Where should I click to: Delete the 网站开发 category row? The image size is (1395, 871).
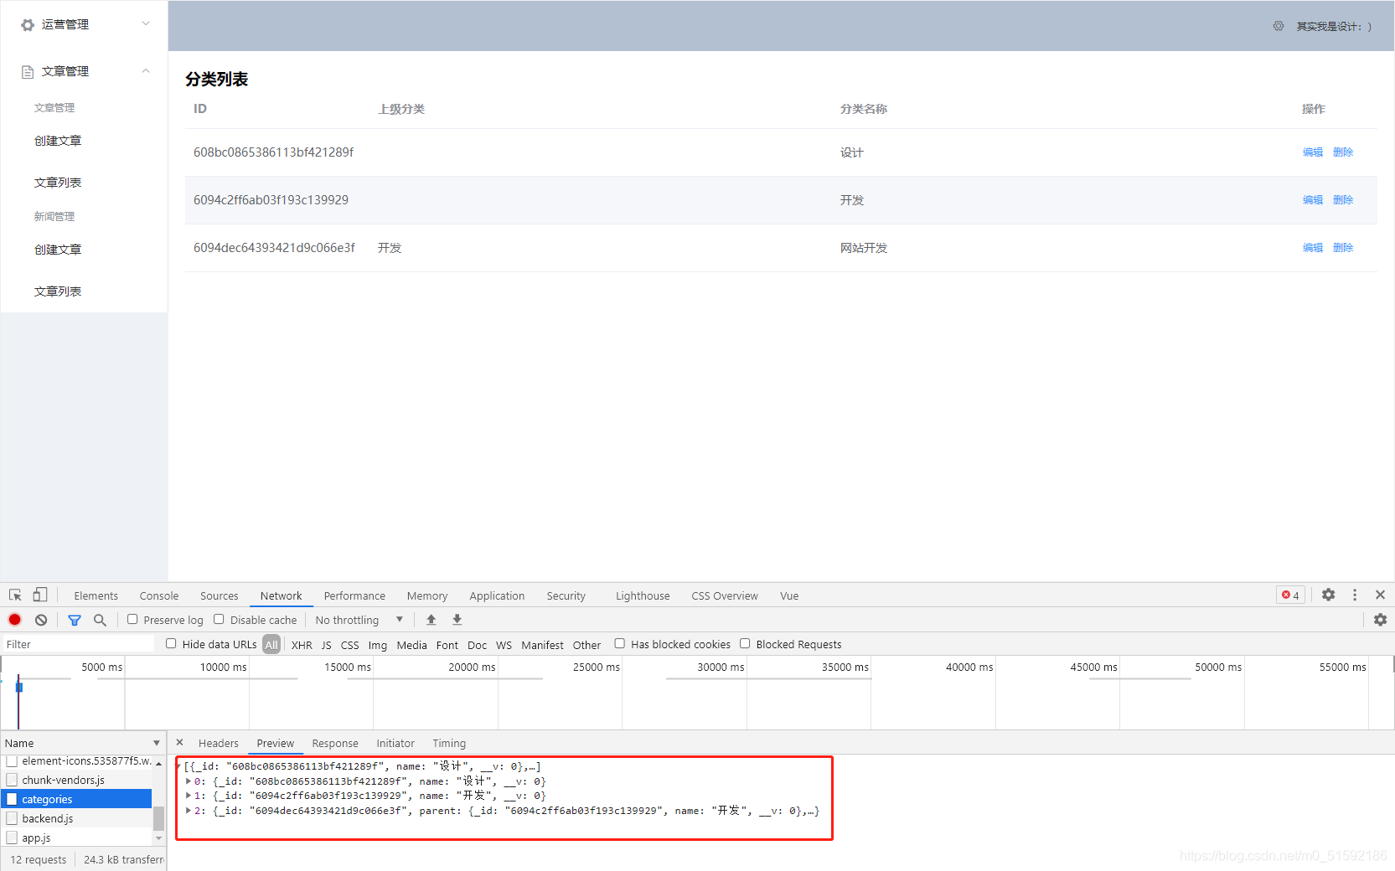1343,248
